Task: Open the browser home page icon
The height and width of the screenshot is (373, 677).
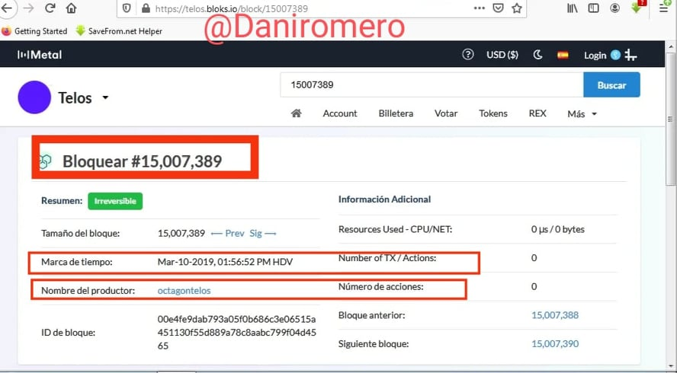Action: tap(71, 8)
